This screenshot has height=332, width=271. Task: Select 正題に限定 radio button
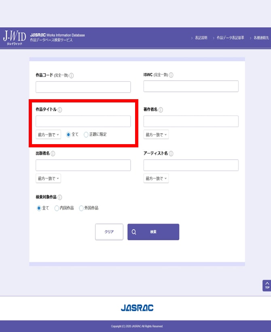click(x=86, y=134)
